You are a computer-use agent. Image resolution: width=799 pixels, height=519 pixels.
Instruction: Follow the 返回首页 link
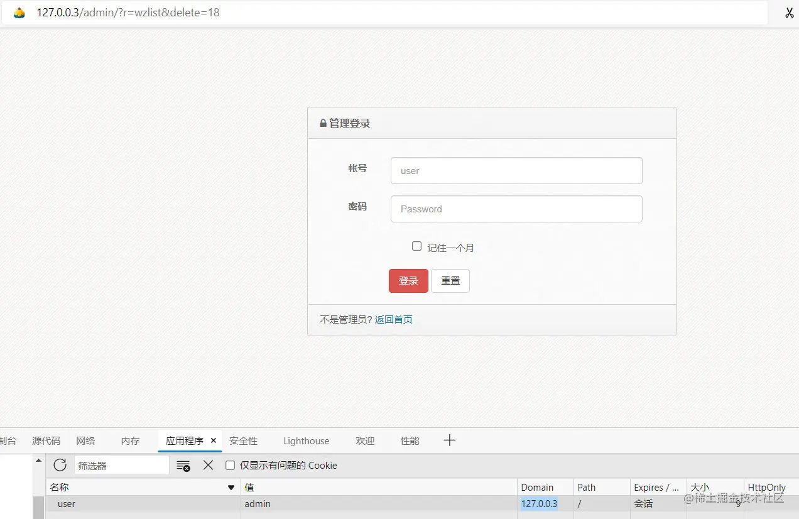coord(394,320)
